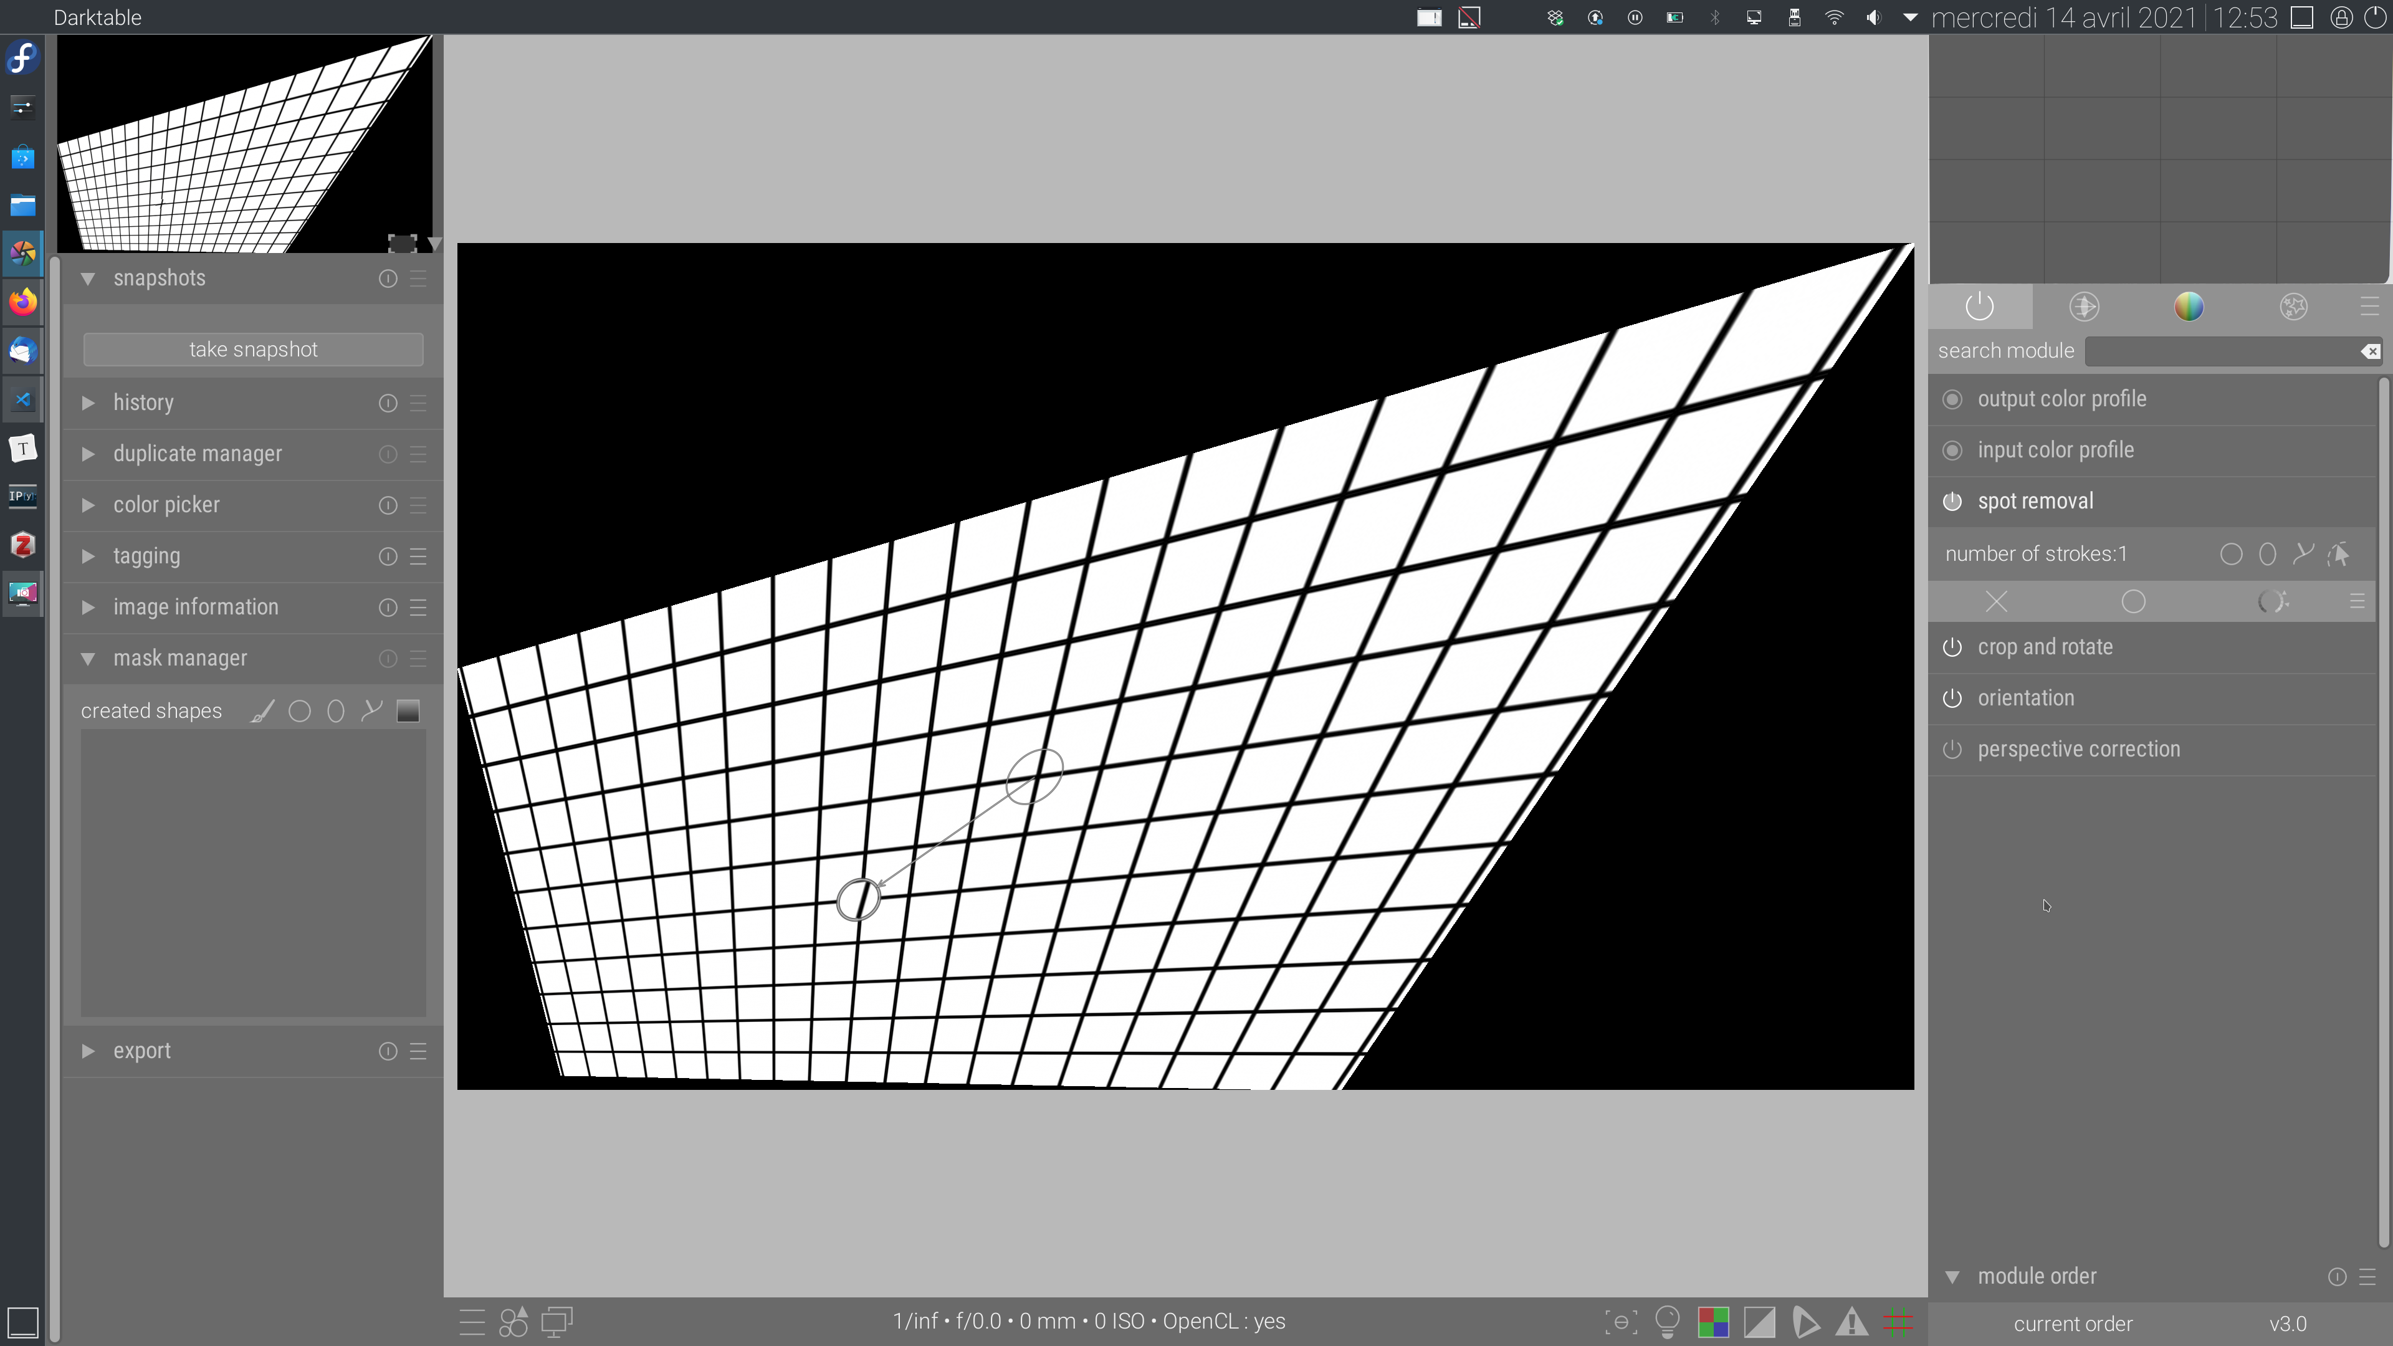The image size is (2393, 1346).
Task: Open the color modules group tab
Action: (2190, 307)
